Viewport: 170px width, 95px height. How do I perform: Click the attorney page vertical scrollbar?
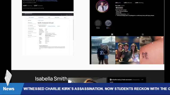click(73, 30)
